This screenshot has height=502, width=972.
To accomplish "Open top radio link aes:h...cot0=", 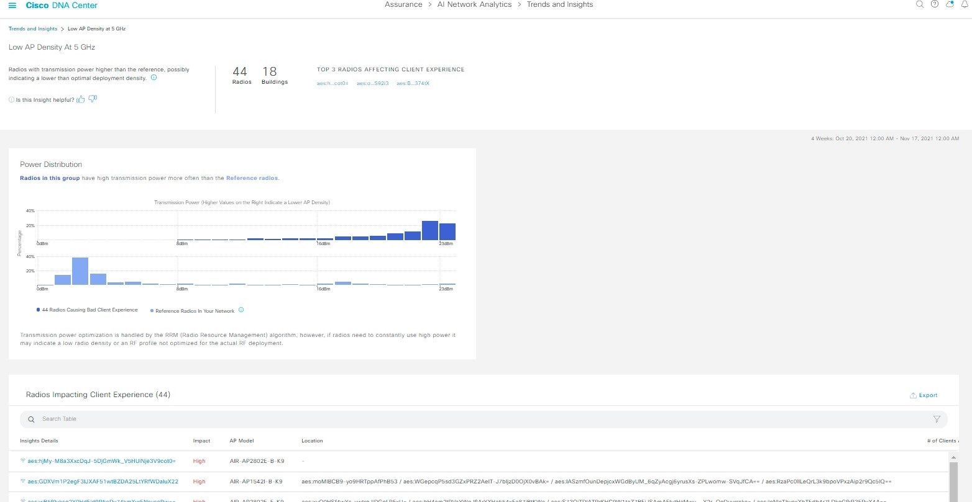I will pyautogui.click(x=332, y=83).
